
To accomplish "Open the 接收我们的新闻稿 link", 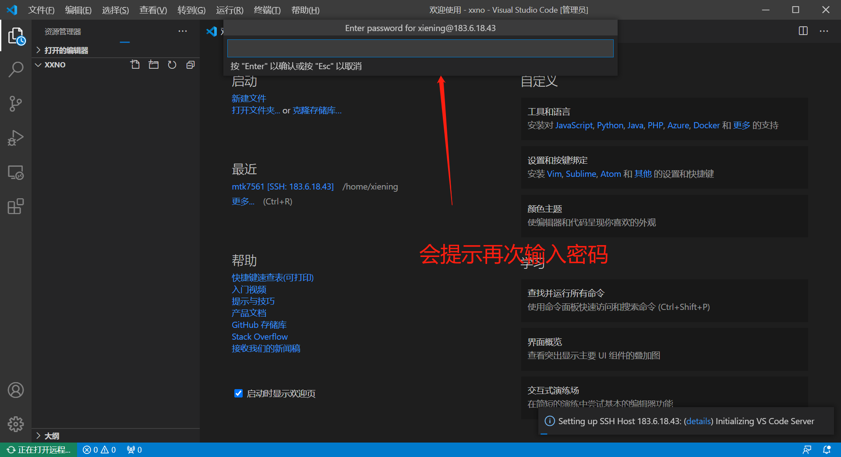I will (266, 348).
